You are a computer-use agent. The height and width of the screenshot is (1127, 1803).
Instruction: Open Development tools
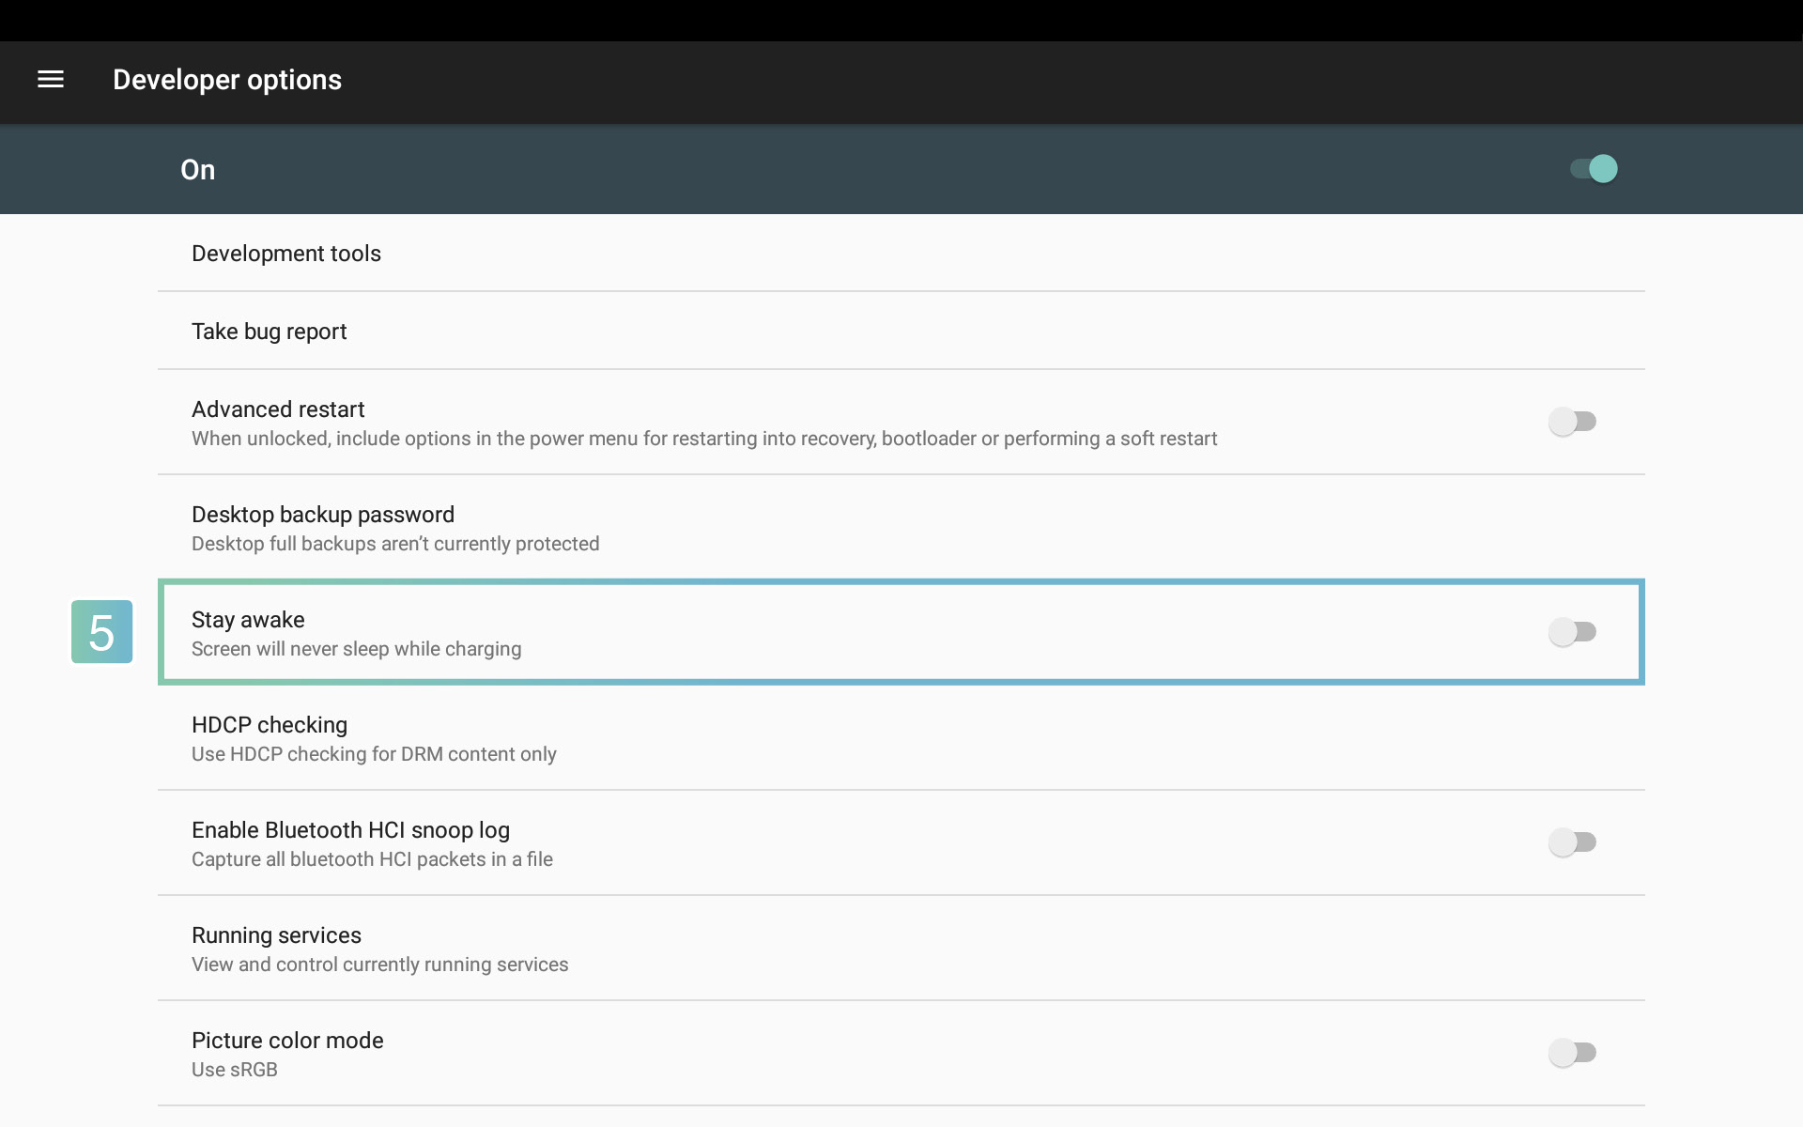coord(901,254)
